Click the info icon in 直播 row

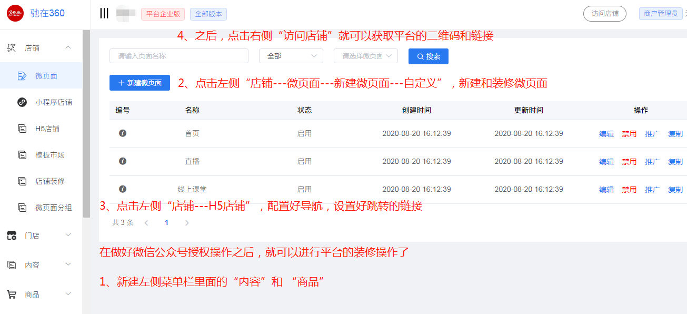[x=123, y=161]
